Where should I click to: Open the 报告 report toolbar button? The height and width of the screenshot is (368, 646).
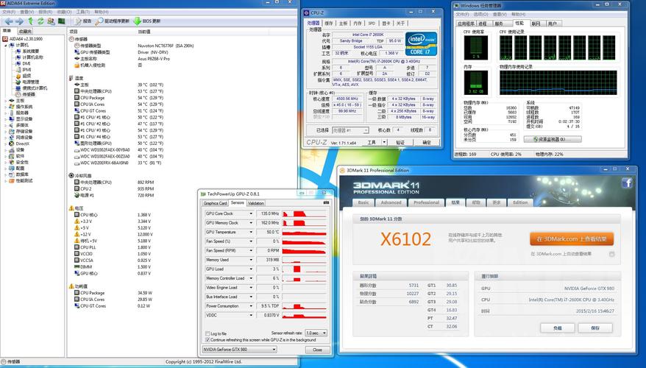pos(83,21)
